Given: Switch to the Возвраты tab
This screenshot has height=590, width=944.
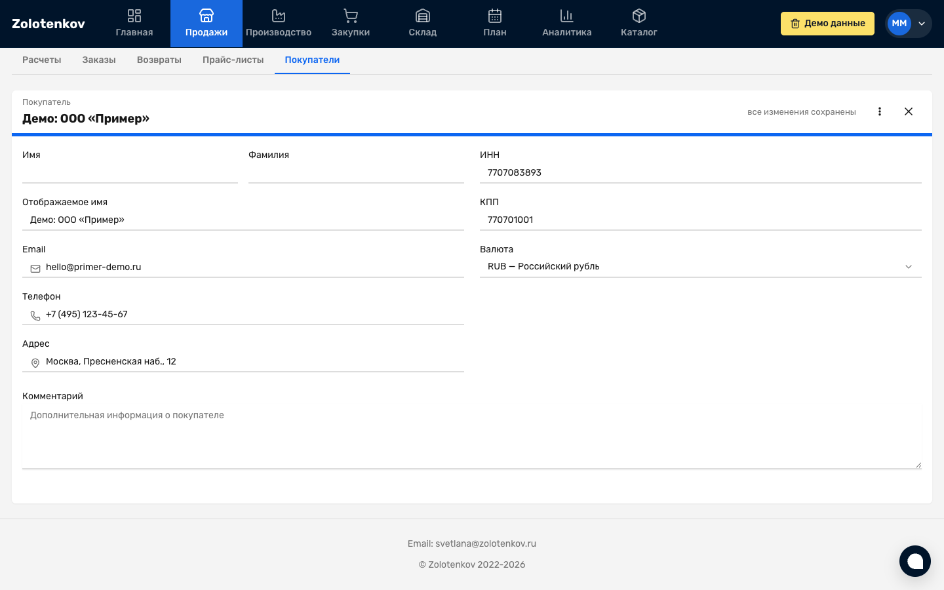Looking at the screenshot, I should point(159,60).
